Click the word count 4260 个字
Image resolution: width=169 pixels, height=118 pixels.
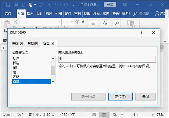click(67, 115)
